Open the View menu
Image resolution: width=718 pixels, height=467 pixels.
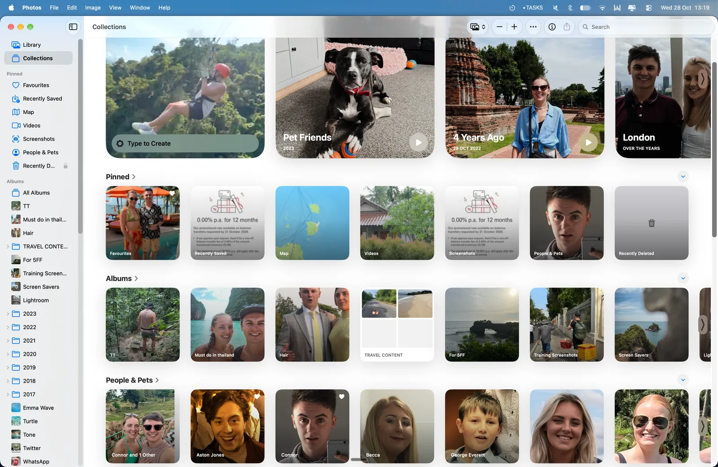click(115, 8)
